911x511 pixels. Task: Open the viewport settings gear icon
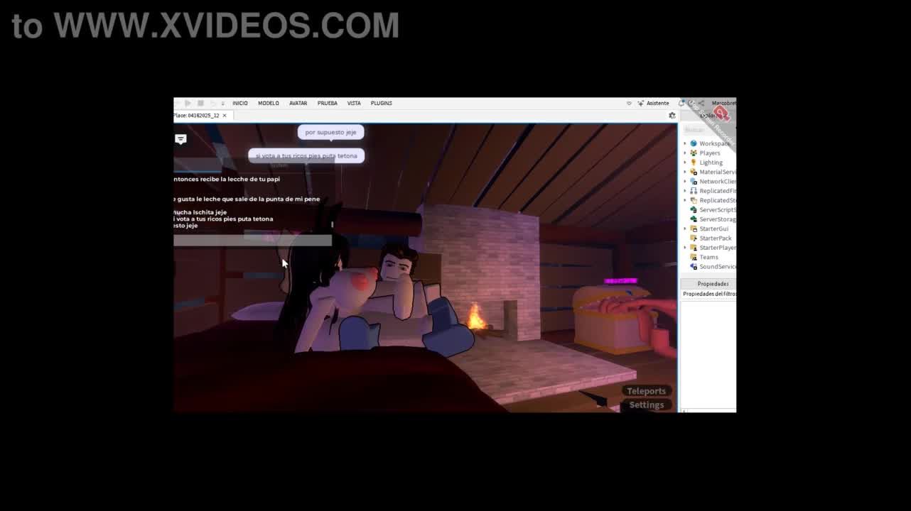pos(672,116)
